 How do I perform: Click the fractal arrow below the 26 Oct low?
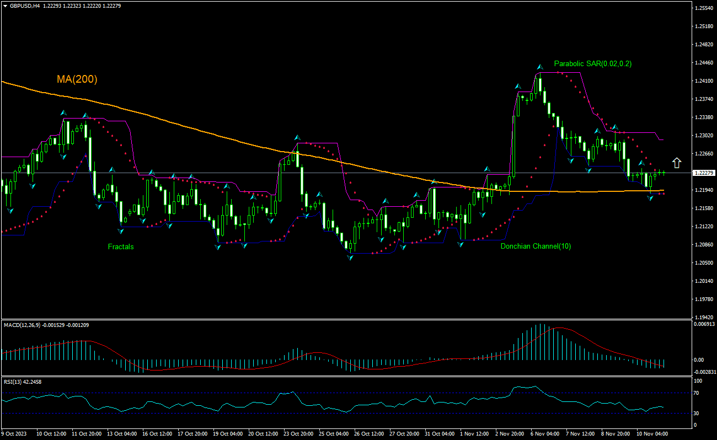click(350, 257)
